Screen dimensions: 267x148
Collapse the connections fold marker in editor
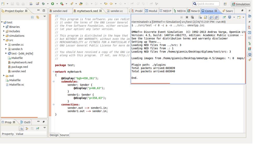point(54,104)
